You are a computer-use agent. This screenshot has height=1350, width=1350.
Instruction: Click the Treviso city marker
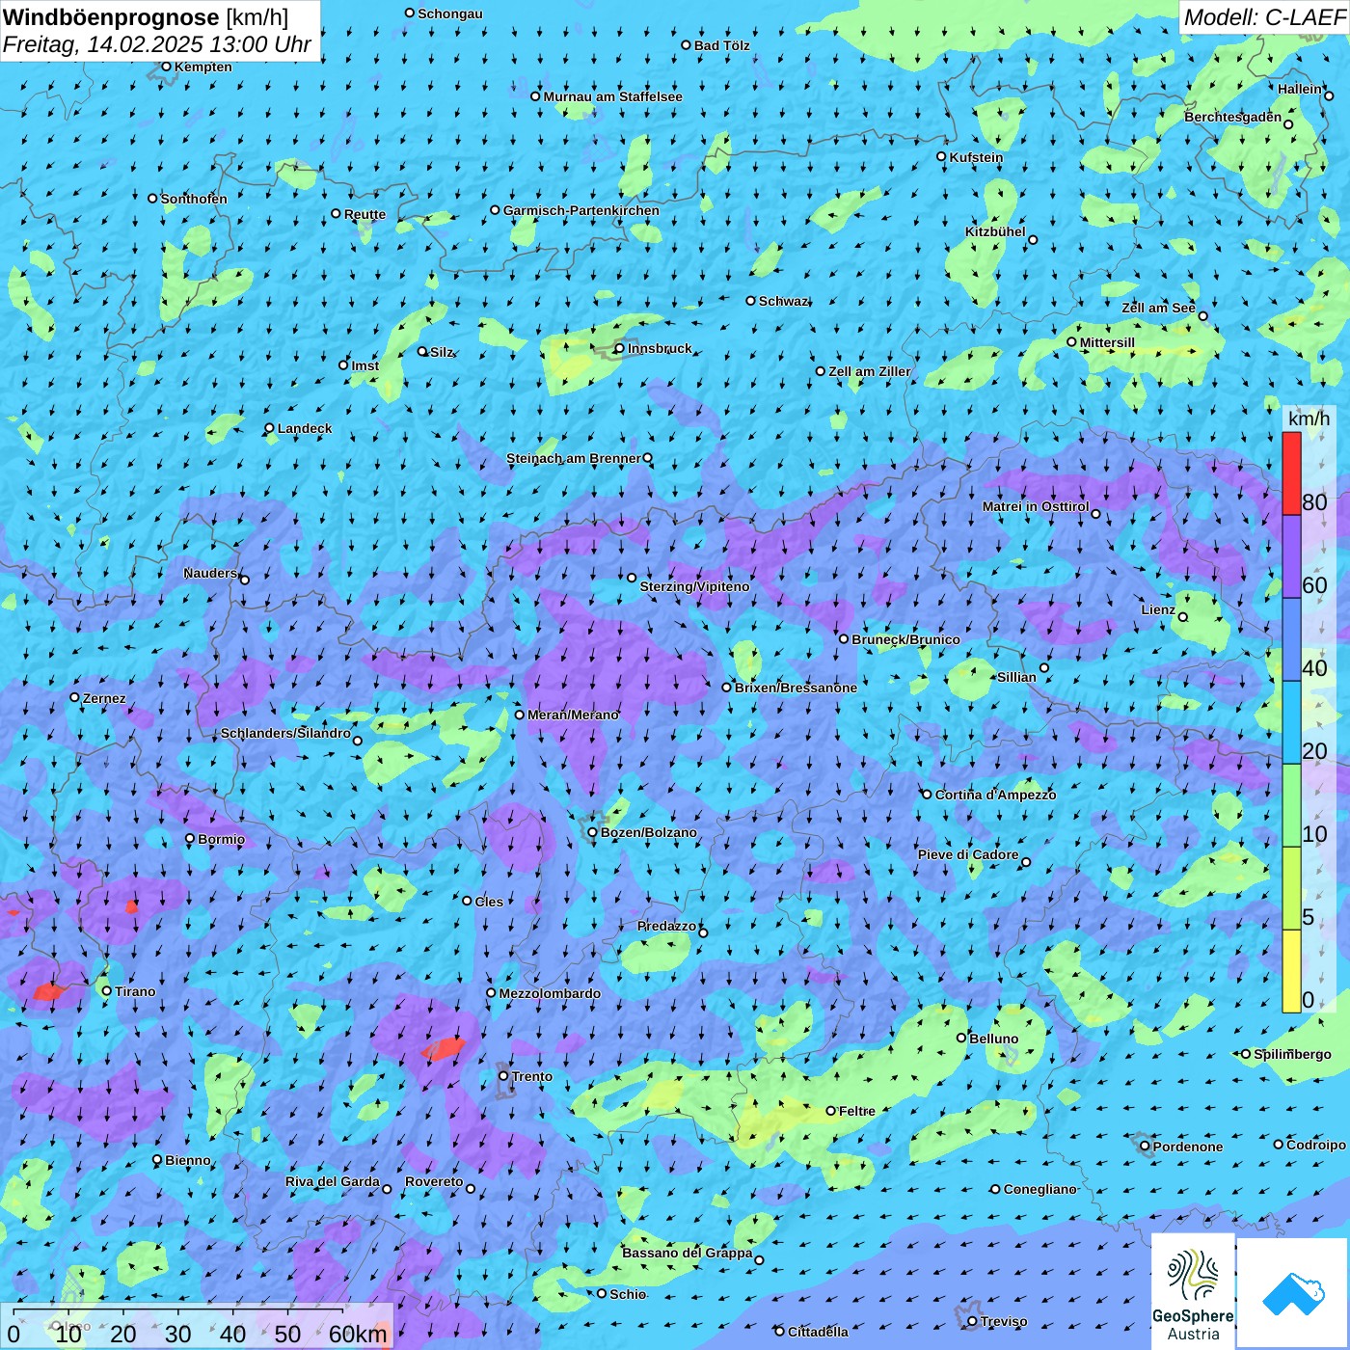[972, 1321]
